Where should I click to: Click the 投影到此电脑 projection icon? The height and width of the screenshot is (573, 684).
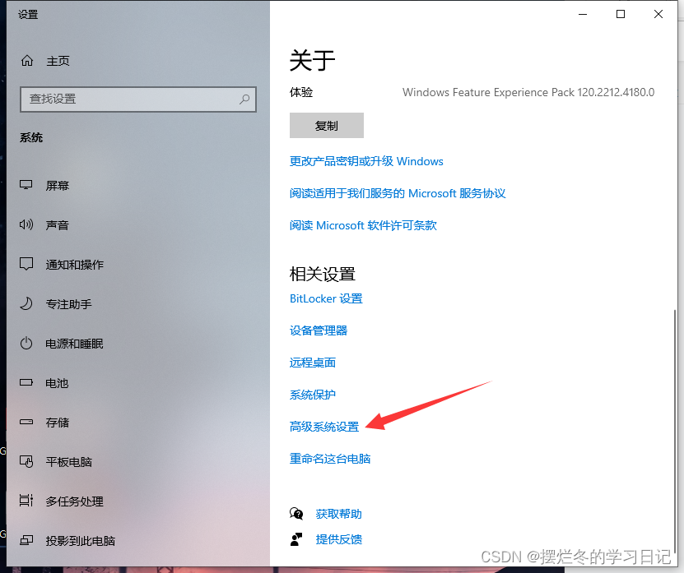pyautogui.click(x=26, y=541)
